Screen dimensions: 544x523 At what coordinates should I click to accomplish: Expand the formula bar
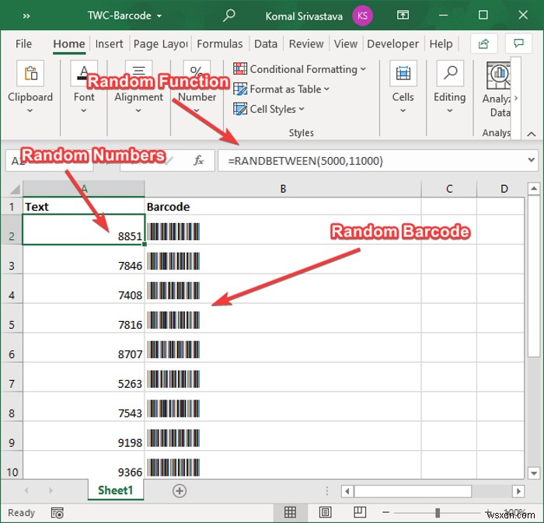[531, 160]
